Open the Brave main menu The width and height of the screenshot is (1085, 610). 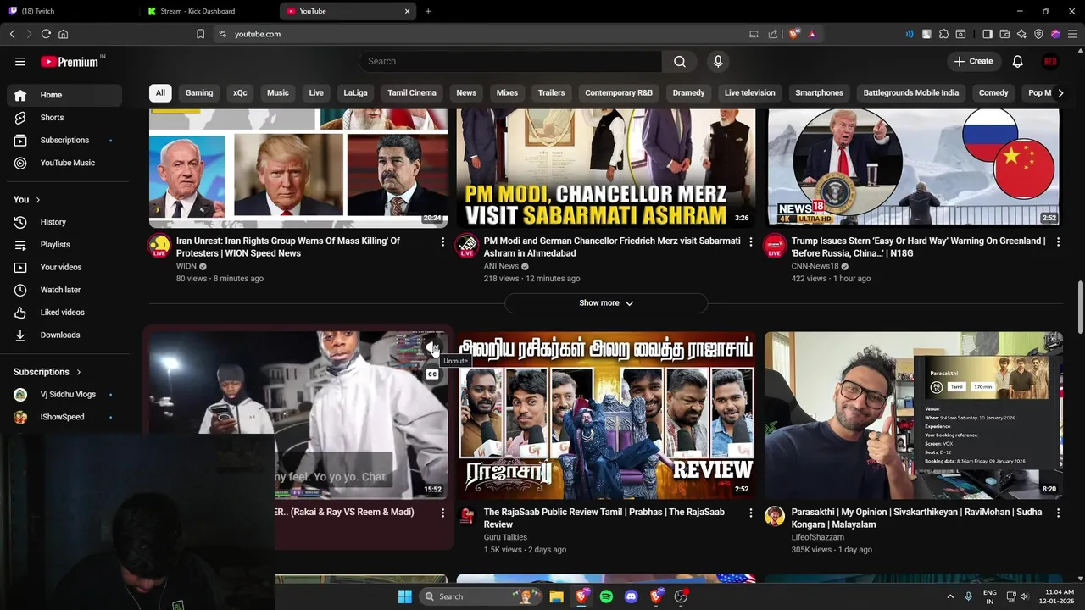[1072, 34]
